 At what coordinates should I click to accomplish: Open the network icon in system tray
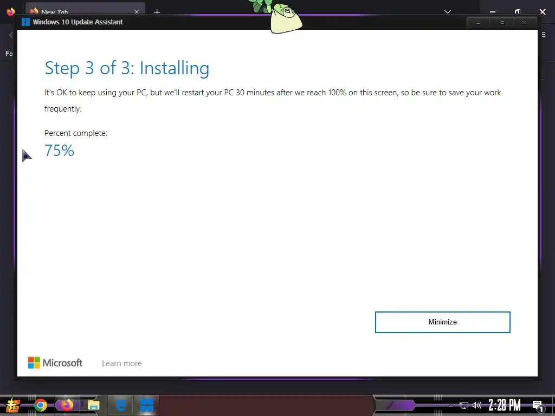tap(463, 405)
